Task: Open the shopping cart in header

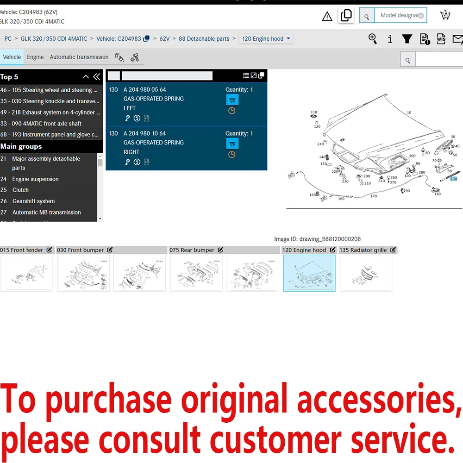Action: (444, 15)
